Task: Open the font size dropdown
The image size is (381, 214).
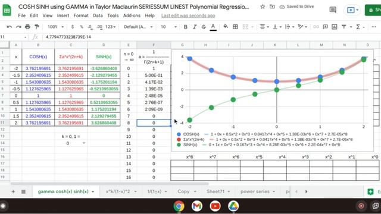Action: (x=168, y=27)
